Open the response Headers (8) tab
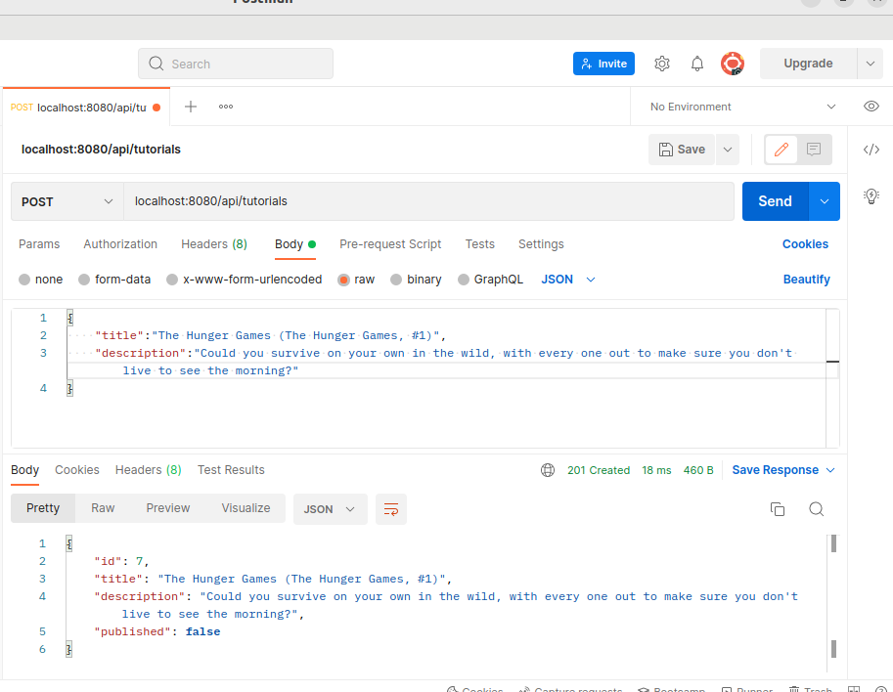 tap(148, 470)
